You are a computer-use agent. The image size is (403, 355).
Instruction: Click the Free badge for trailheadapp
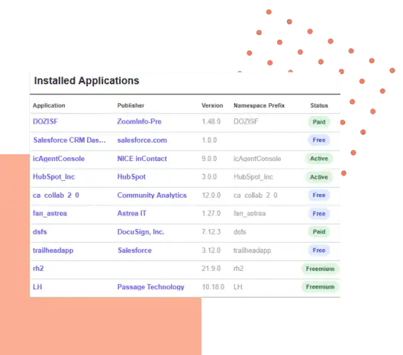click(319, 250)
